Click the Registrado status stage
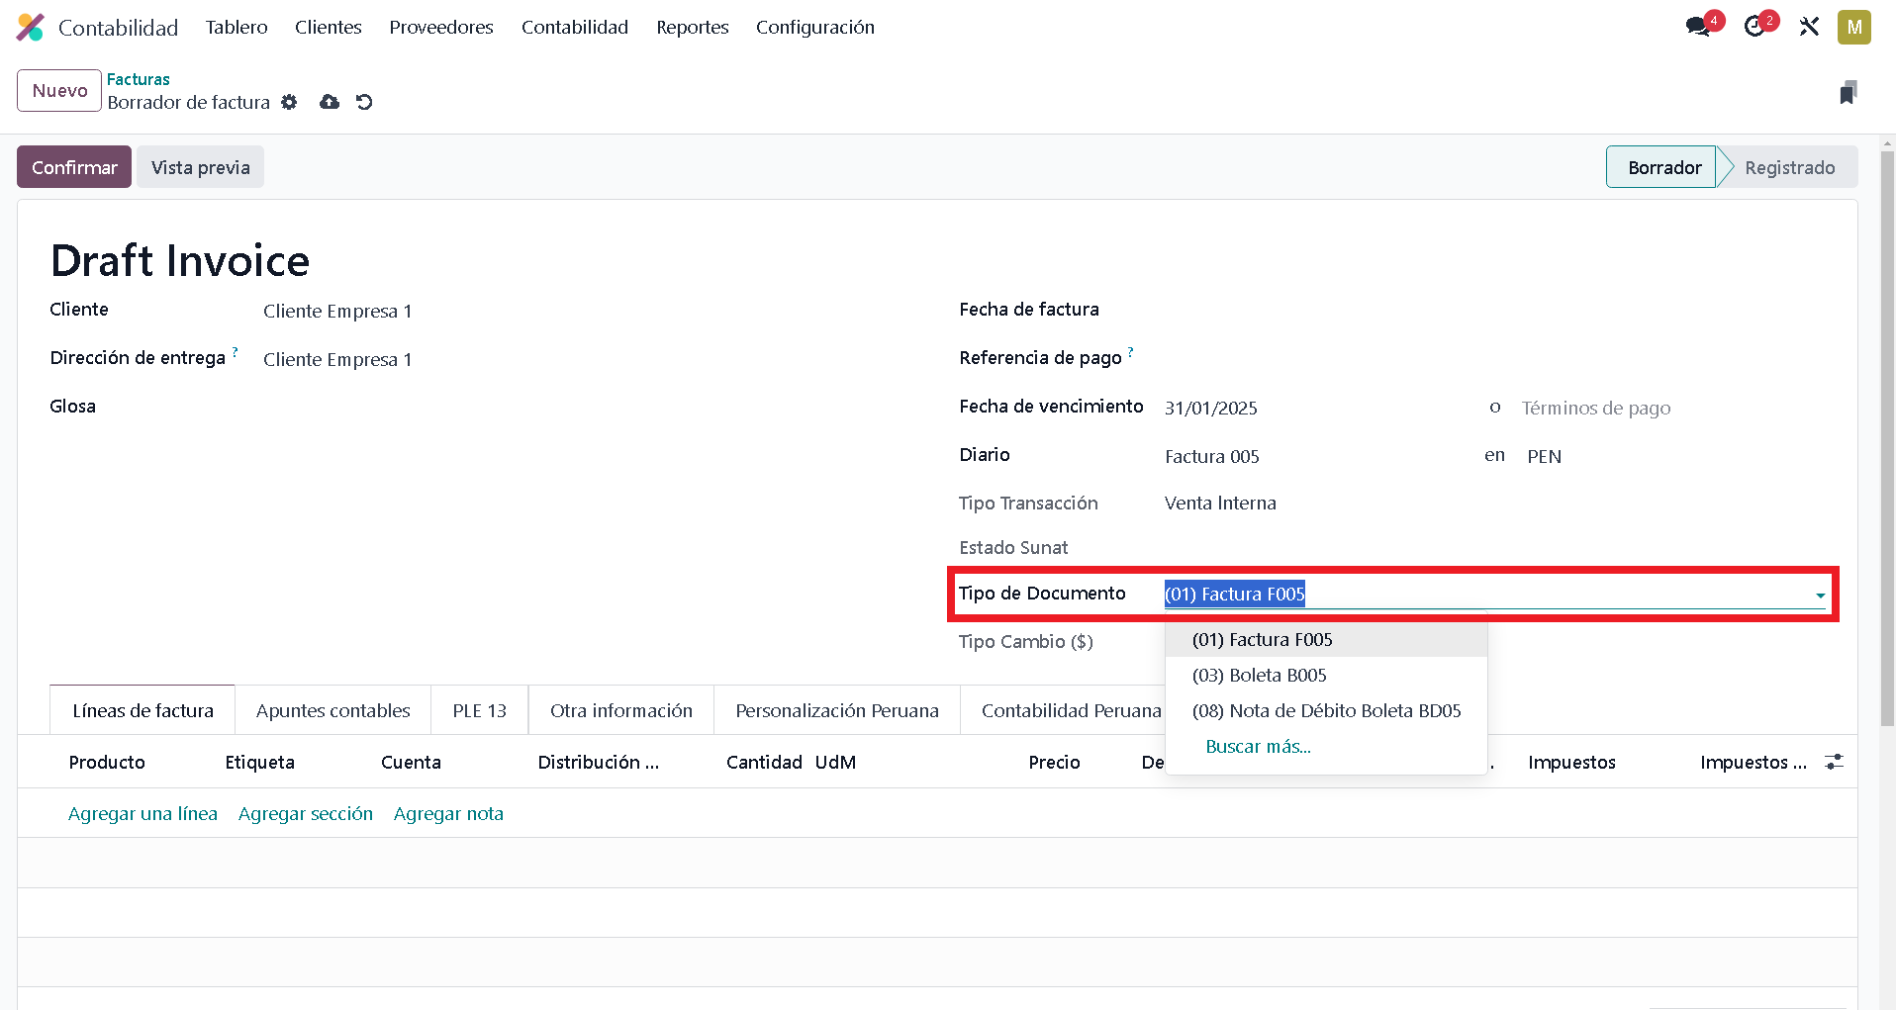 [1789, 167]
